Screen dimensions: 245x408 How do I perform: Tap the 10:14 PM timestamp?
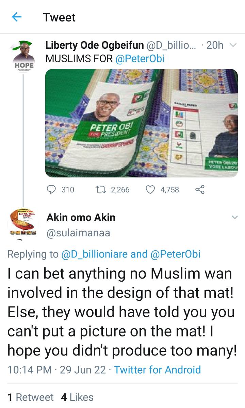29,370
